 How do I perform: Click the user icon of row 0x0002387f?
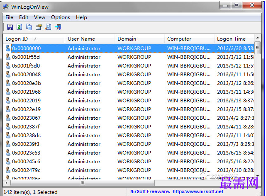8,126
